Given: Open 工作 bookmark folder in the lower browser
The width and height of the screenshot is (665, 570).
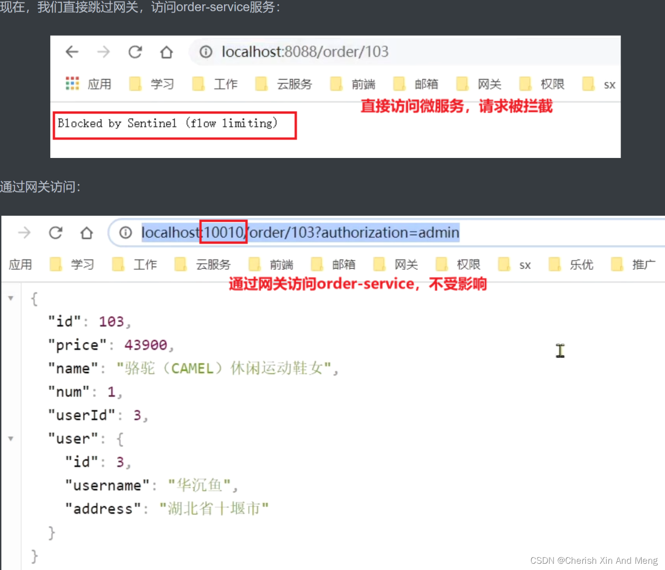Looking at the screenshot, I should click(x=135, y=264).
